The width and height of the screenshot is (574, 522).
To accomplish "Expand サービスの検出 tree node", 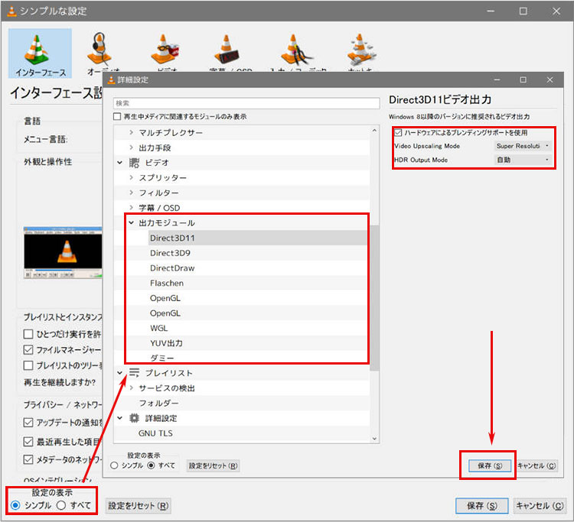I will click(x=132, y=387).
